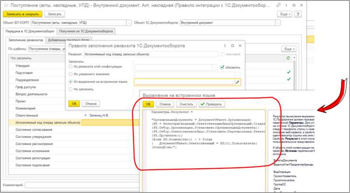This screenshot has width=350, height=193.
Task: Click Объект БП КОРП input field
Action: click(79, 23)
